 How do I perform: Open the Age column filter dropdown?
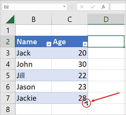[x=85, y=44]
